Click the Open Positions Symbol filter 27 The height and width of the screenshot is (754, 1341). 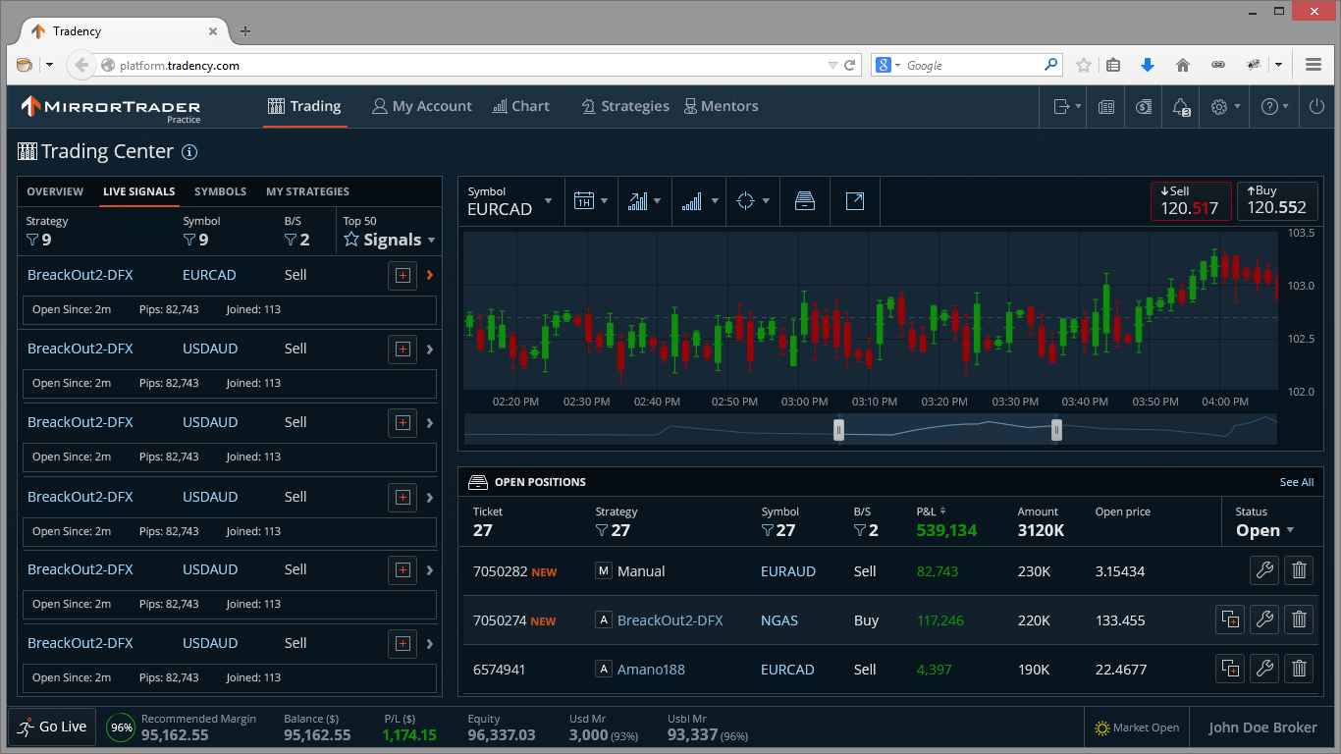pyautogui.click(x=778, y=530)
